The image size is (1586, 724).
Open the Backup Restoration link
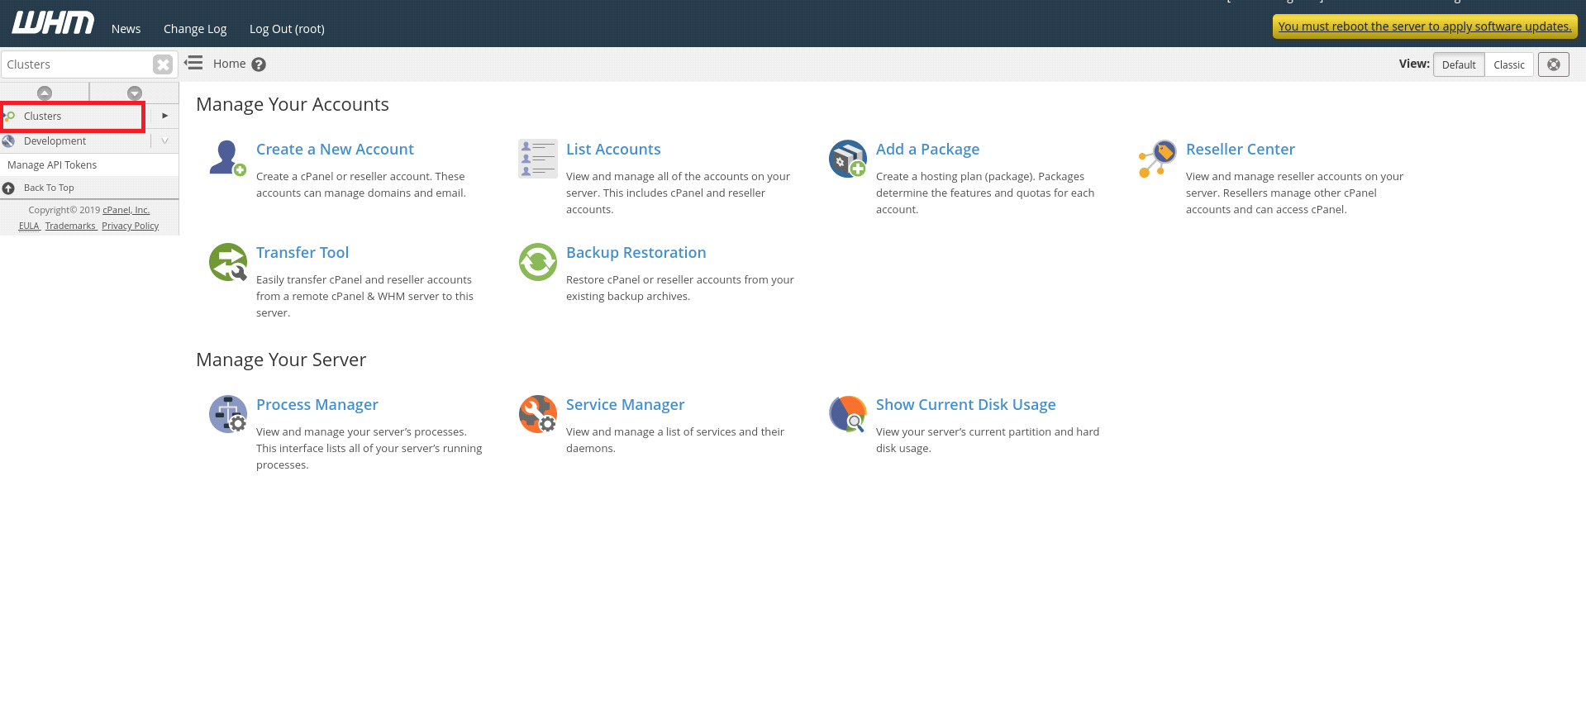636,253
